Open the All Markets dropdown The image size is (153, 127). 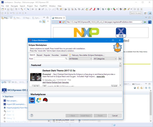pos(80,59)
